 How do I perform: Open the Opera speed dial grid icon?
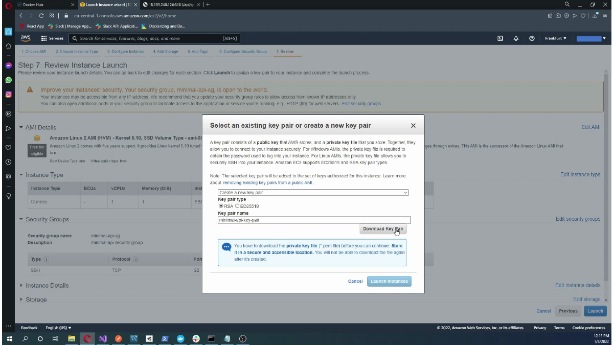[52, 16]
